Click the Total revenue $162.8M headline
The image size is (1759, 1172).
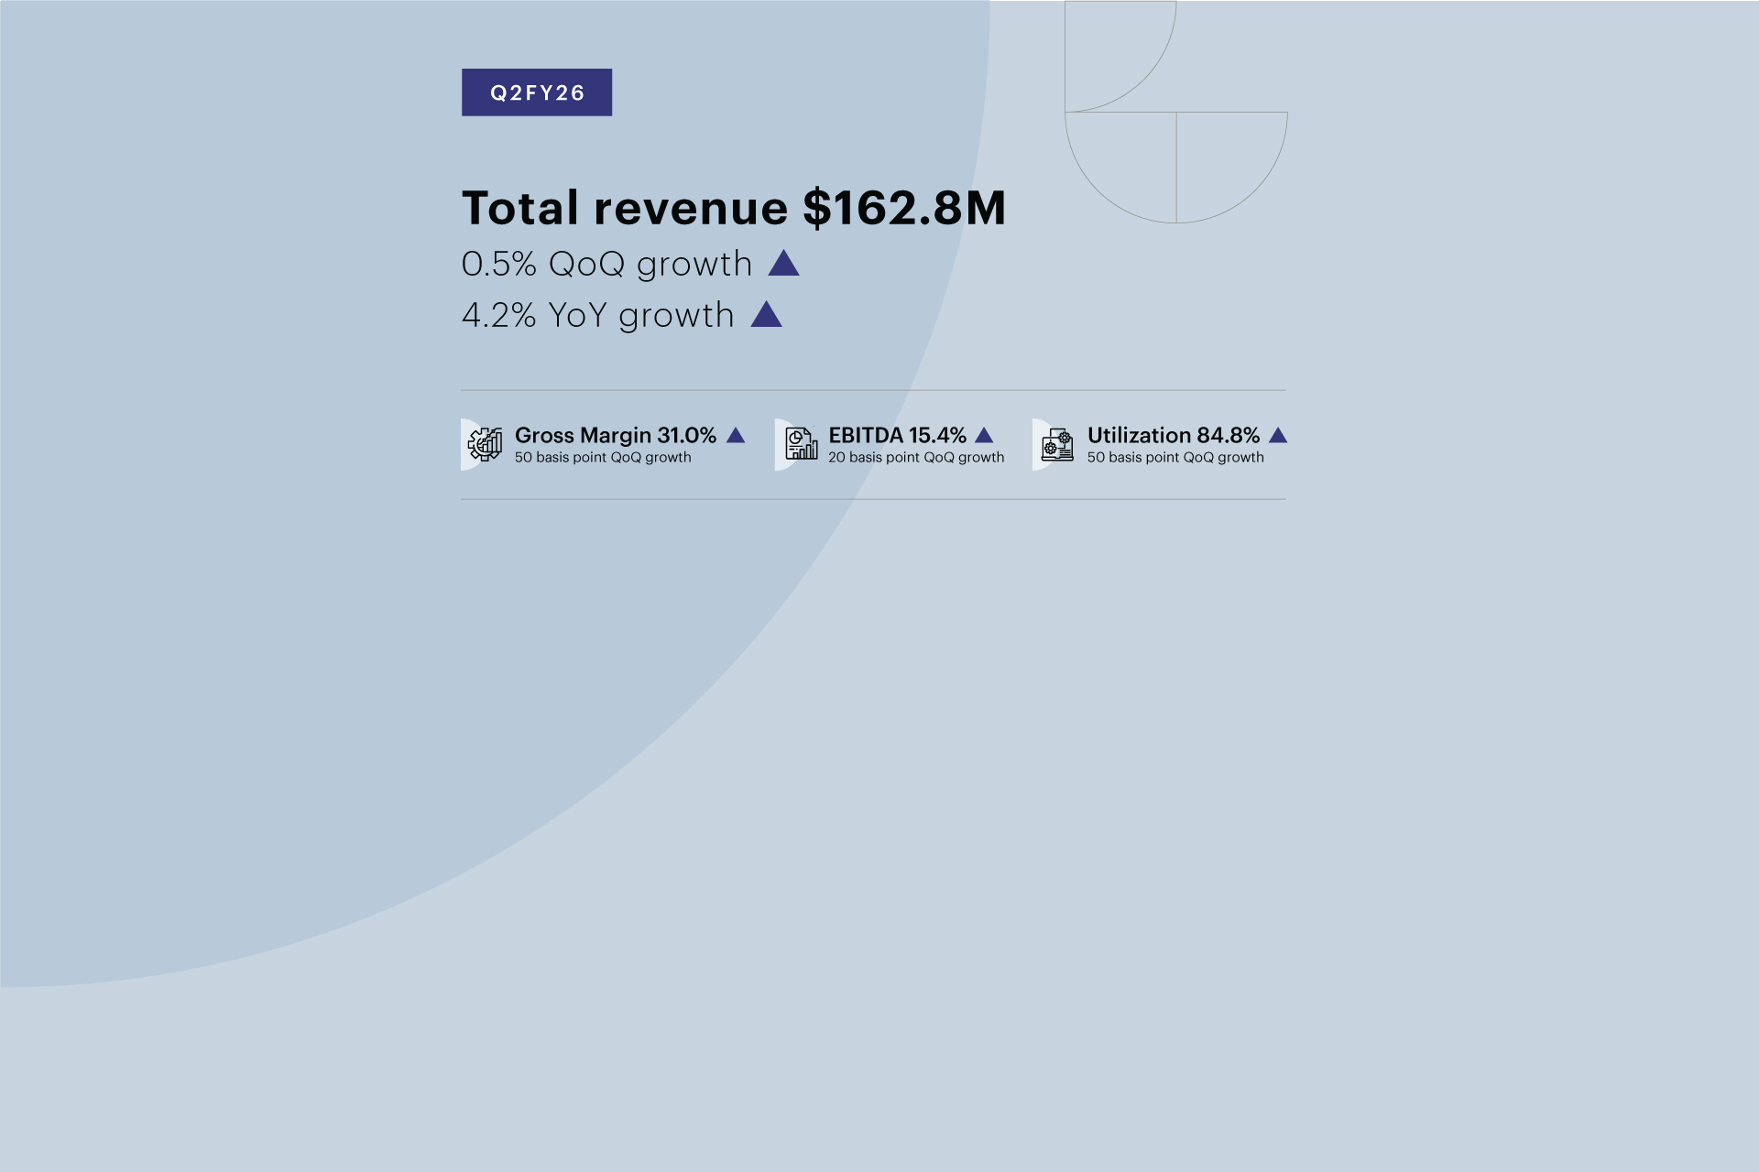tap(733, 208)
